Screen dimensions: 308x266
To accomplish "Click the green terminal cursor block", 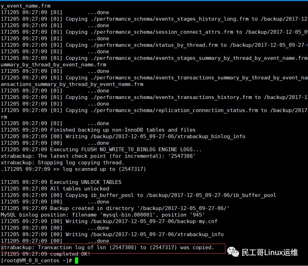I will (76, 261).
